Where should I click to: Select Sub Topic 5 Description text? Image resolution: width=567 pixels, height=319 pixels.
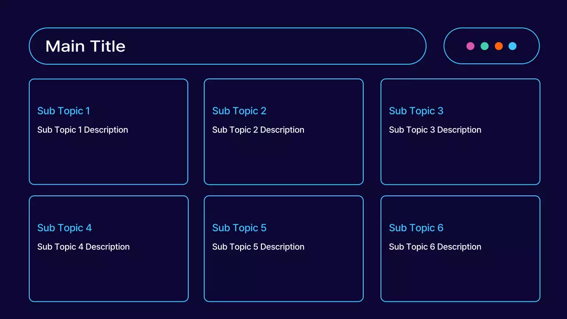[258, 247]
